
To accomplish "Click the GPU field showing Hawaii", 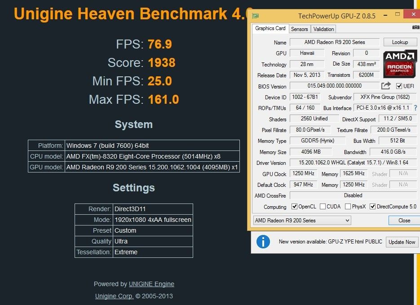I will (x=307, y=53).
